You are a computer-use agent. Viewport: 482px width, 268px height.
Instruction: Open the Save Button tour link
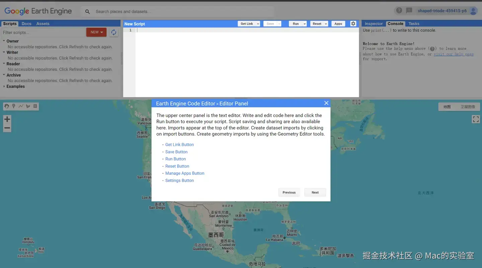pos(176,152)
